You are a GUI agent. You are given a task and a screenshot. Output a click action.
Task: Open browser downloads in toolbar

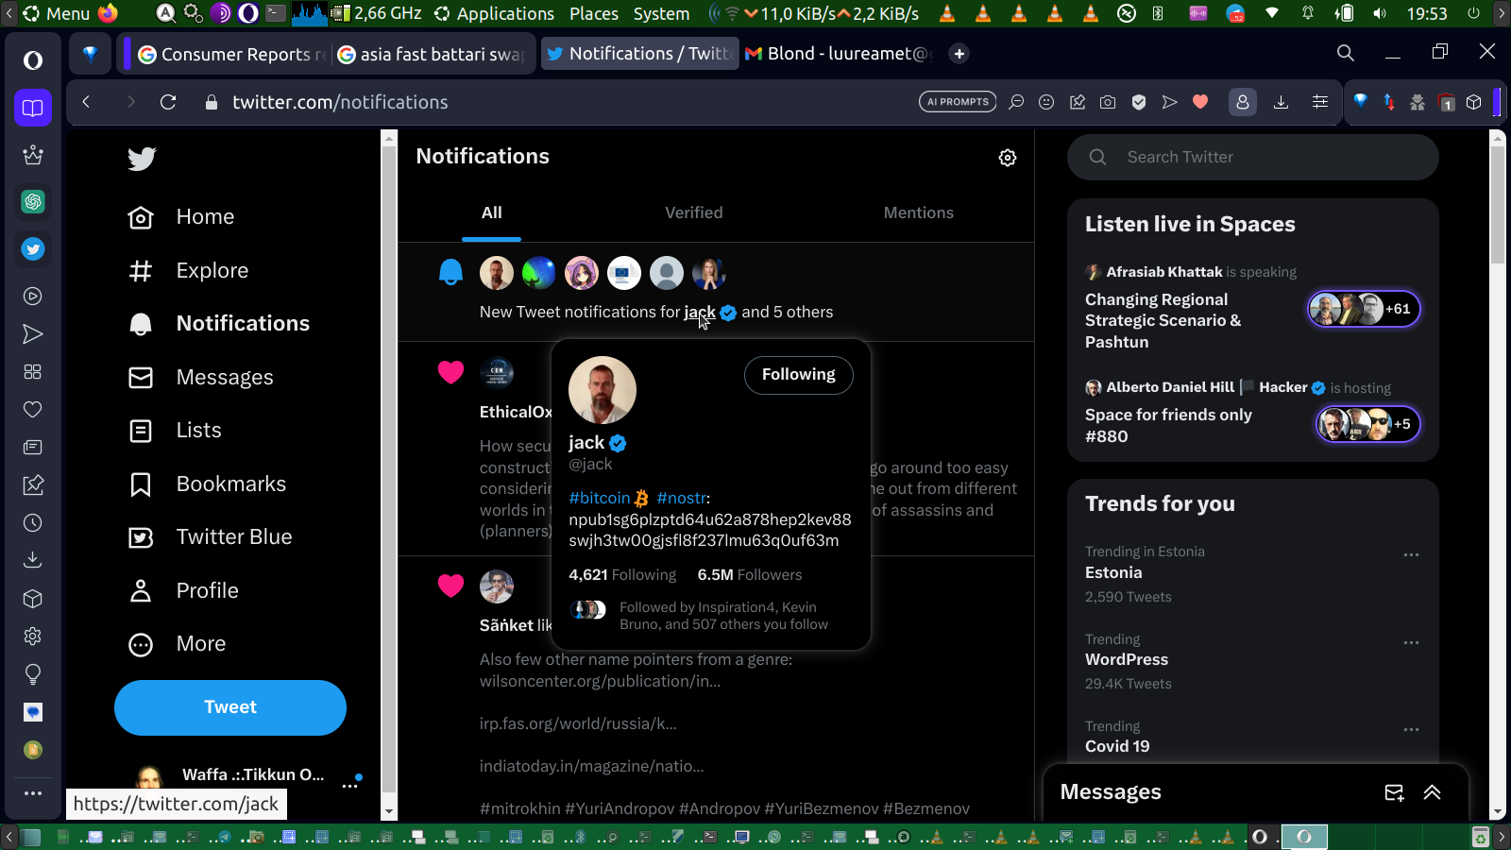pyautogui.click(x=1281, y=102)
